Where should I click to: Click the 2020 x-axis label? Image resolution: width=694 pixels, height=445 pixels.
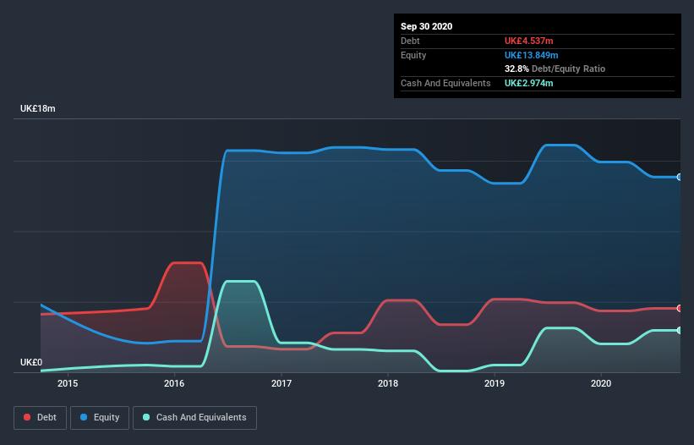pyautogui.click(x=601, y=383)
